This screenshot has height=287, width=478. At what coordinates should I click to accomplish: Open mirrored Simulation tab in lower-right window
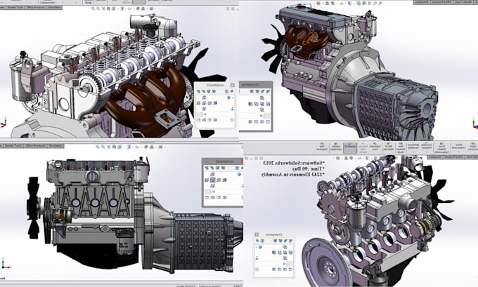coord(434,156)
